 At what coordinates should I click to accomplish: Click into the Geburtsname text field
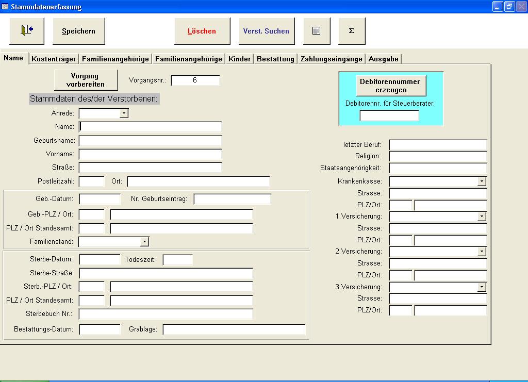[150, 141]
